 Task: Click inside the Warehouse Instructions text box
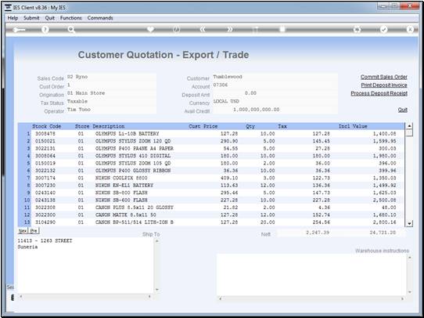click(311, 275)
